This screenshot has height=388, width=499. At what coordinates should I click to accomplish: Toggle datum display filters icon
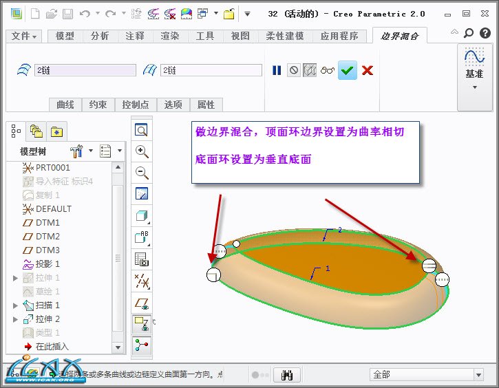coord(142,281)
